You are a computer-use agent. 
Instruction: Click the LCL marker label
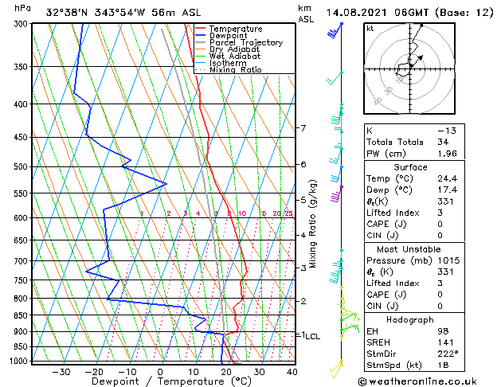click(312, 336)
